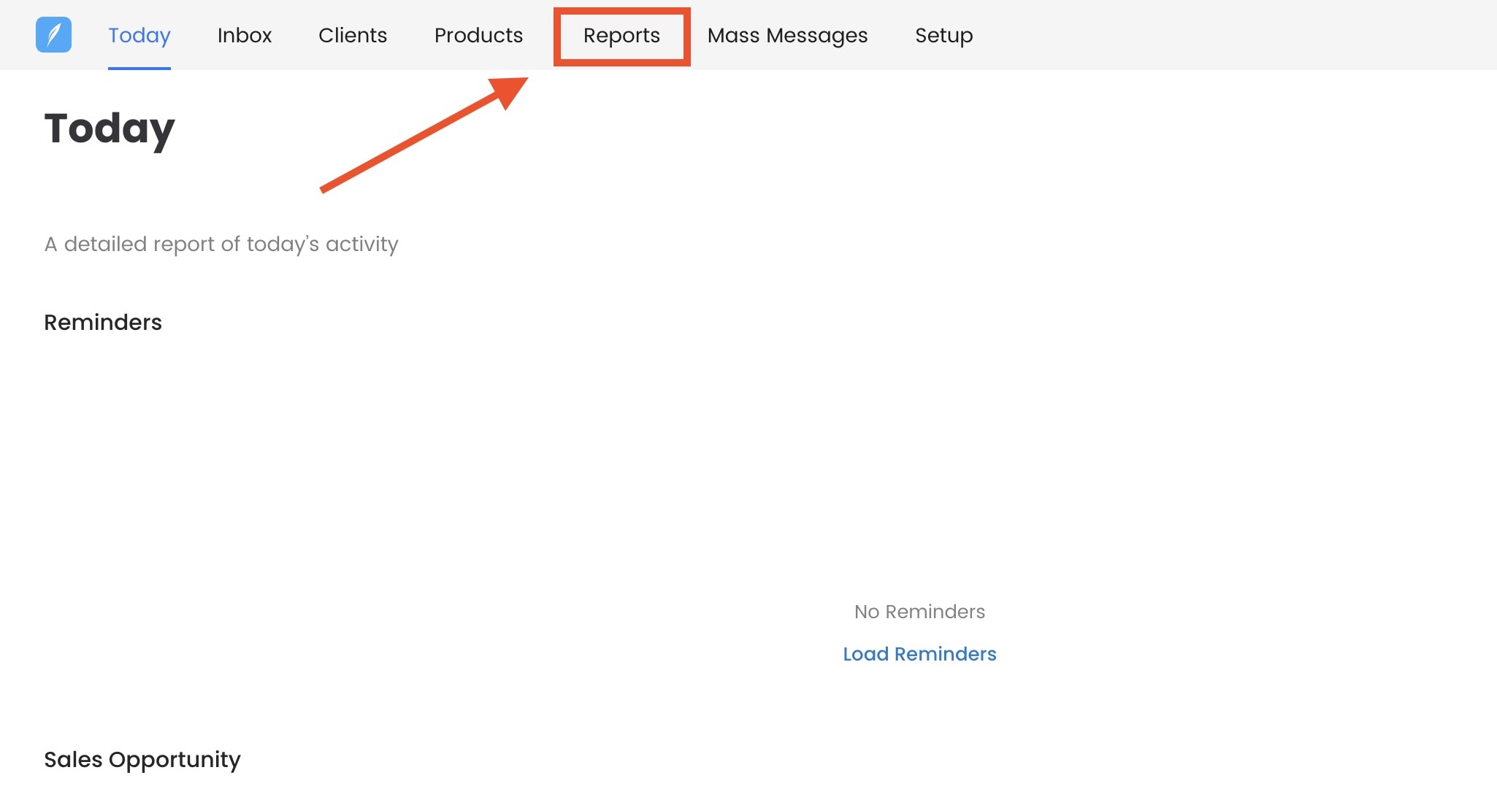This screenshot has height=789, width=1497.
Task: Click the detailed report subtitle text
Action: [221, 244]
